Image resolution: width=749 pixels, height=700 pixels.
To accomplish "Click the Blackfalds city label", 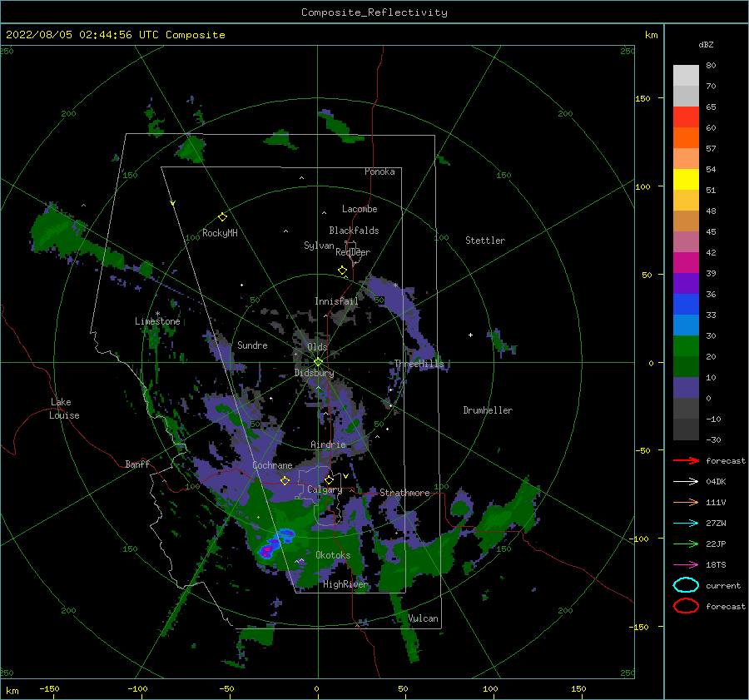I will click(354, 231).
